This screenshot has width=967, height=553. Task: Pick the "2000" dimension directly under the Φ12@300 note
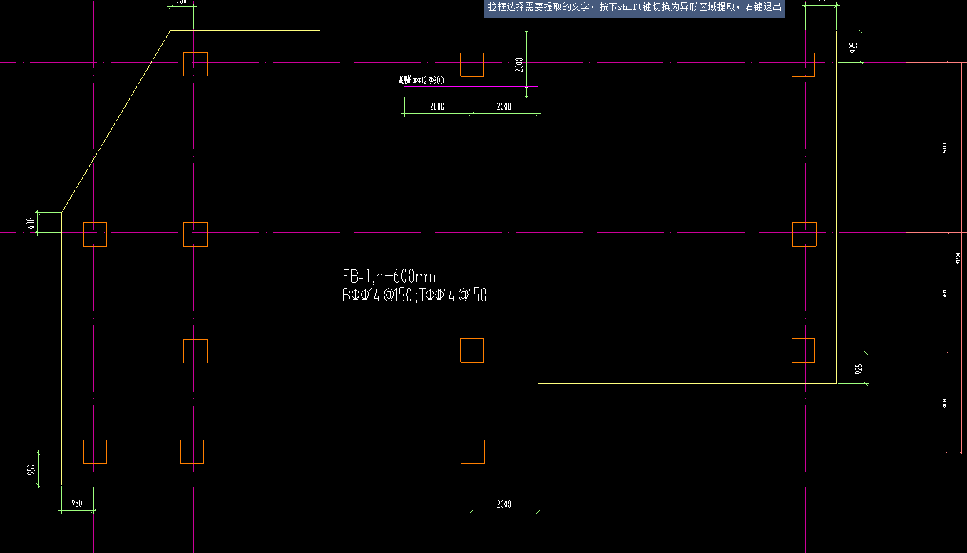coord(437,106)
